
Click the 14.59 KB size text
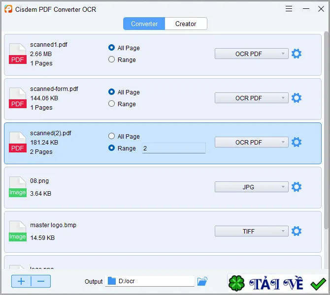coord(42,238)
